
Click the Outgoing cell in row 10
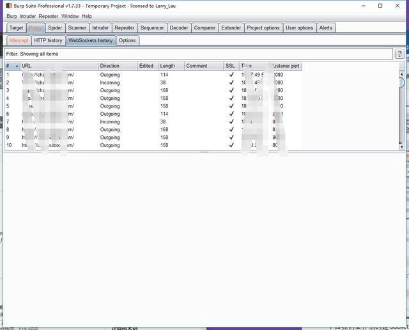[110, 145]
